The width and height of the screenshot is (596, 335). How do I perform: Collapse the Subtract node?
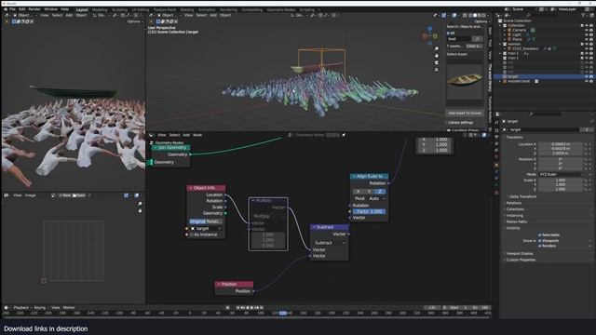[x=314, y=227]
